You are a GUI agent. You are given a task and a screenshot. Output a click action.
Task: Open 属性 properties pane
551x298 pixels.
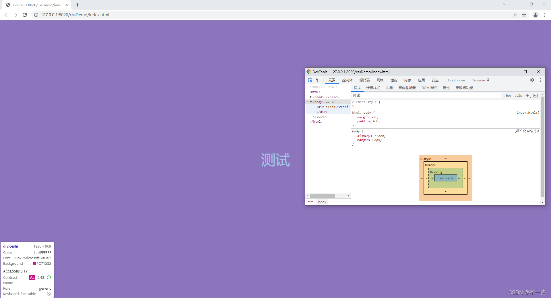(x=447, y=88)
